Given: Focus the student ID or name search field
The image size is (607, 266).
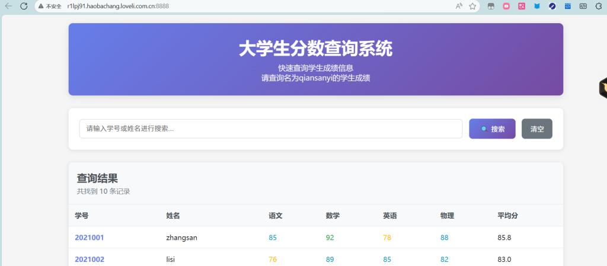Looking at the screenshot, I should 270,129.
